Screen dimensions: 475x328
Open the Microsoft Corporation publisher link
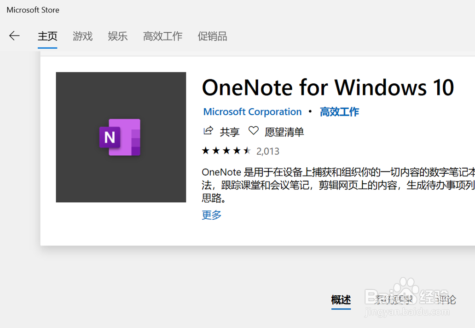point(252,112)
